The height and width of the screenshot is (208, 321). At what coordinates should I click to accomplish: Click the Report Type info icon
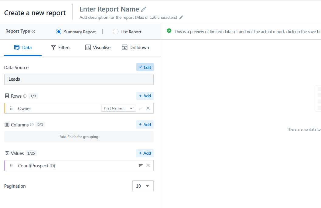[x=33, y=32]
